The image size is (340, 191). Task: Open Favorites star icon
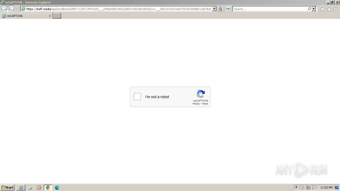[329, 9]
